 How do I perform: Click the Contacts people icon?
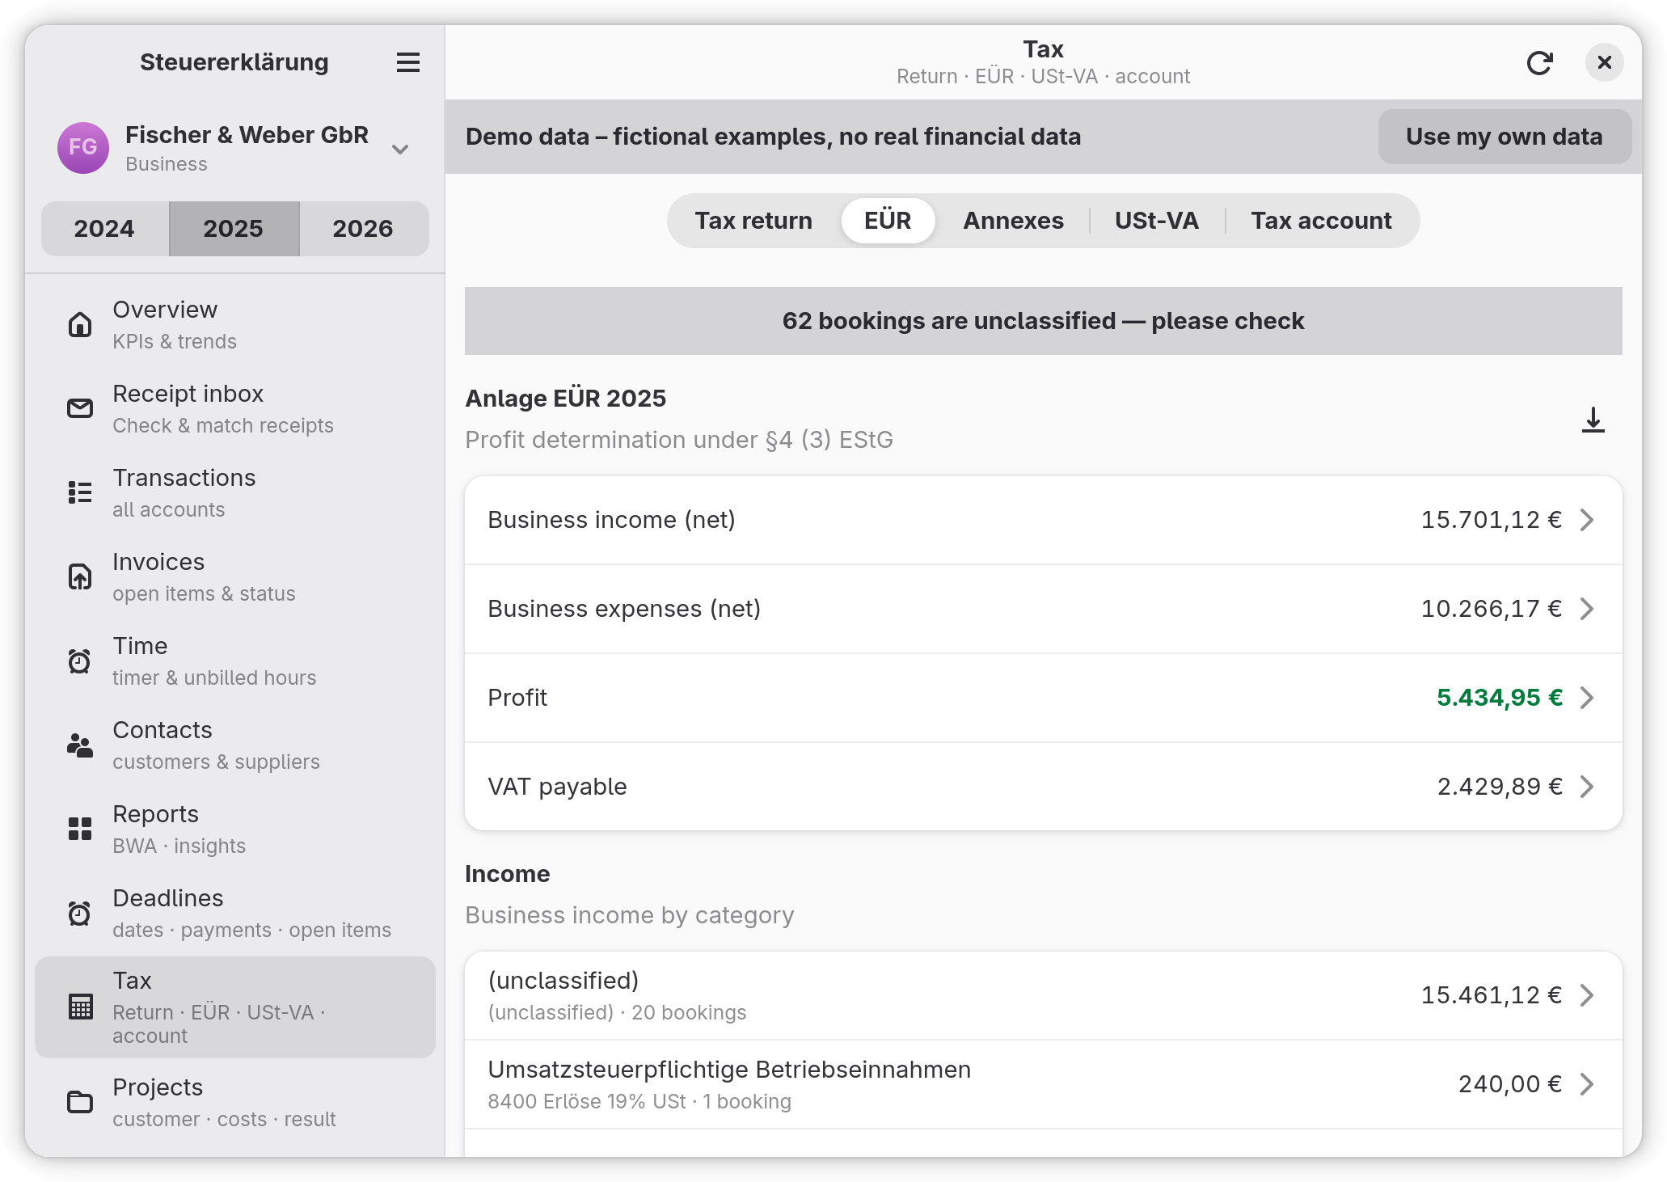(80, 745)
